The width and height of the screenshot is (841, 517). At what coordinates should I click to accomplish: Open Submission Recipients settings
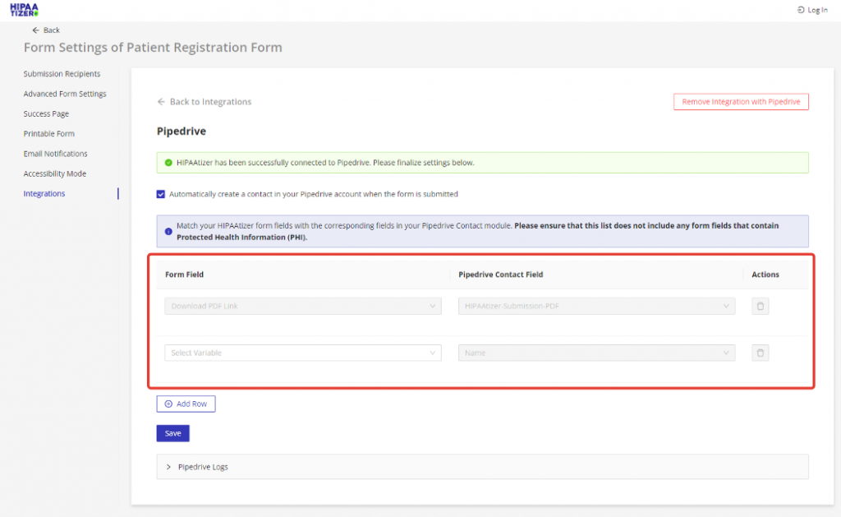tap(62, 73)
